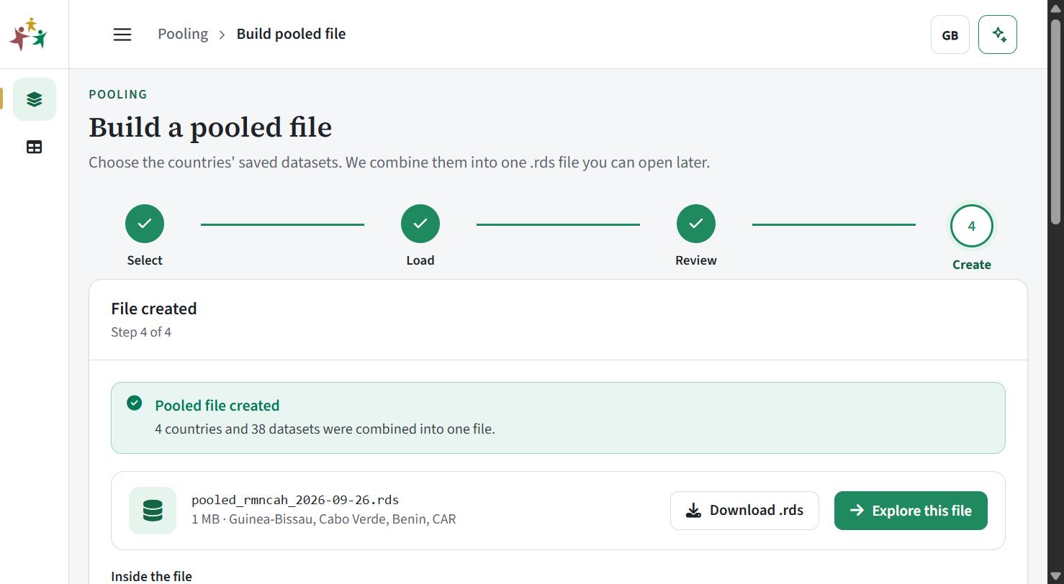
Task: Click the POOLING section label
Action: [118, 94]
